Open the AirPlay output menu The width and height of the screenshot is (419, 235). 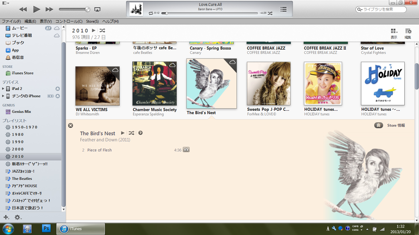click(x=97, y=9)
